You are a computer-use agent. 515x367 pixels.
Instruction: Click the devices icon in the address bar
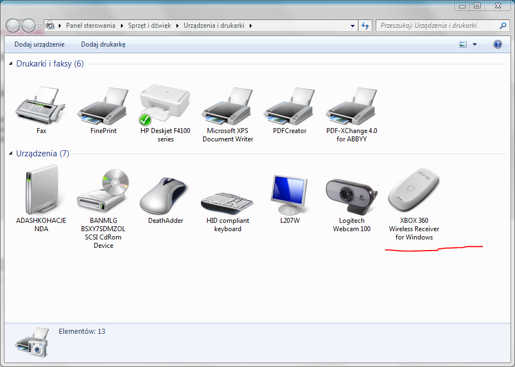pos(50,26)
